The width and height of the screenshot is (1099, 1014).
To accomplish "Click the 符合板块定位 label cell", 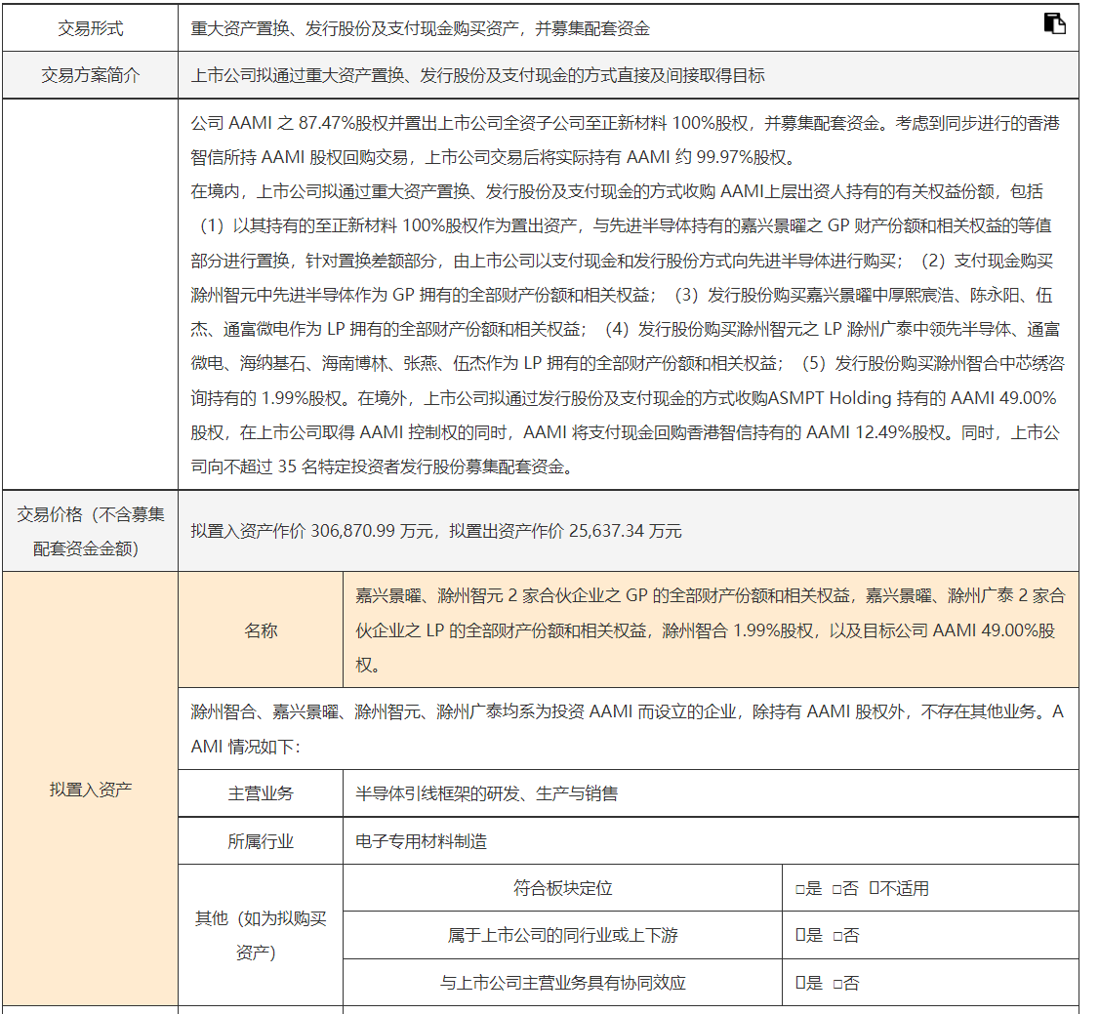I will pos(562,888).
